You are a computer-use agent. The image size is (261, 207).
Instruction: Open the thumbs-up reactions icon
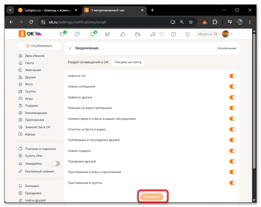coord(123,34)
